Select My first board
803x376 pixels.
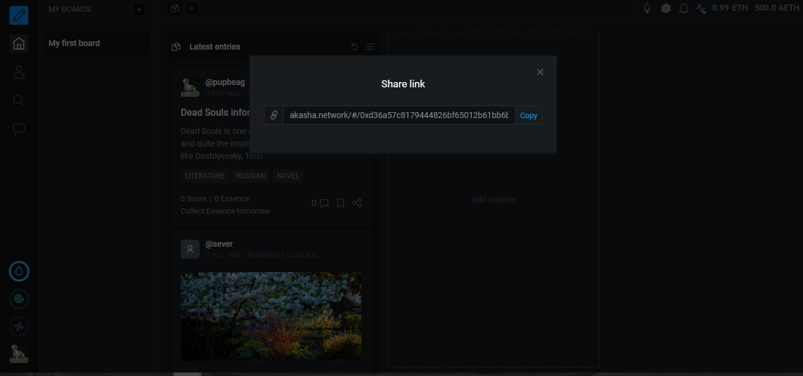pos(96,43)
